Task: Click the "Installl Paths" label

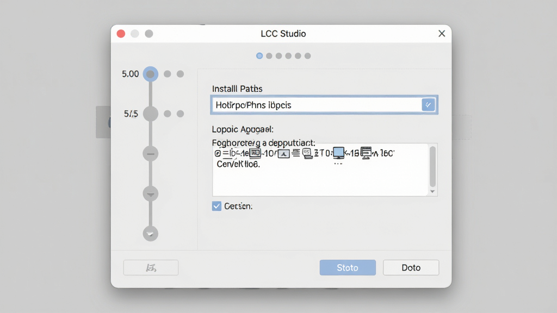Action: point(237,89)
